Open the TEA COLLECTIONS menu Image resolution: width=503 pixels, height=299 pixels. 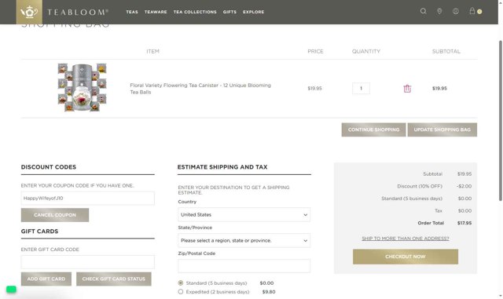pyautogui.click(x=195, y=12)
